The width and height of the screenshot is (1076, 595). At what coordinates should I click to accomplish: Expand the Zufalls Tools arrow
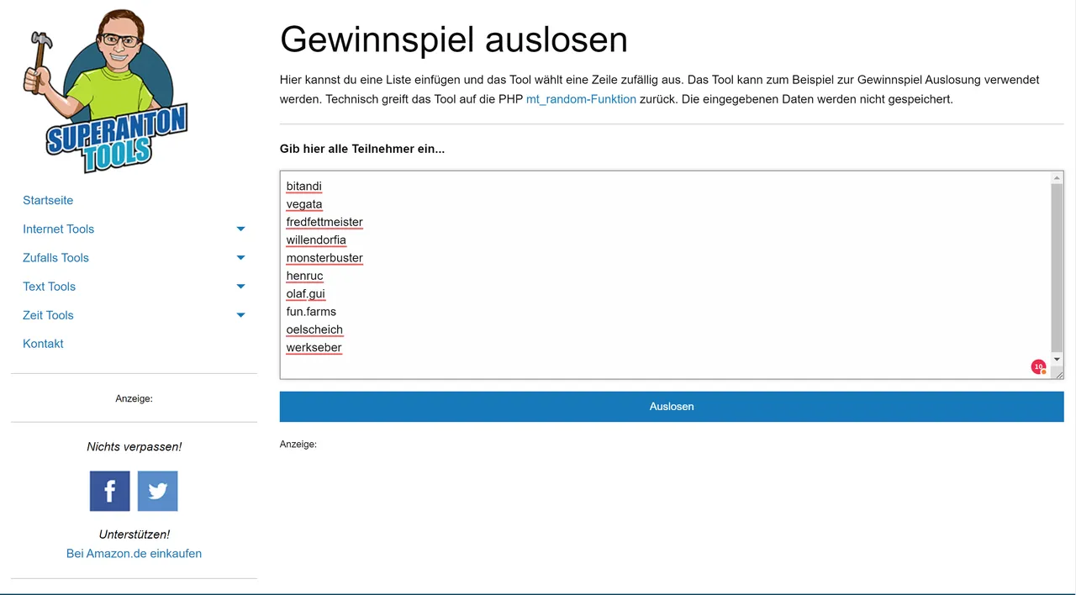click(x=240, y=258)
